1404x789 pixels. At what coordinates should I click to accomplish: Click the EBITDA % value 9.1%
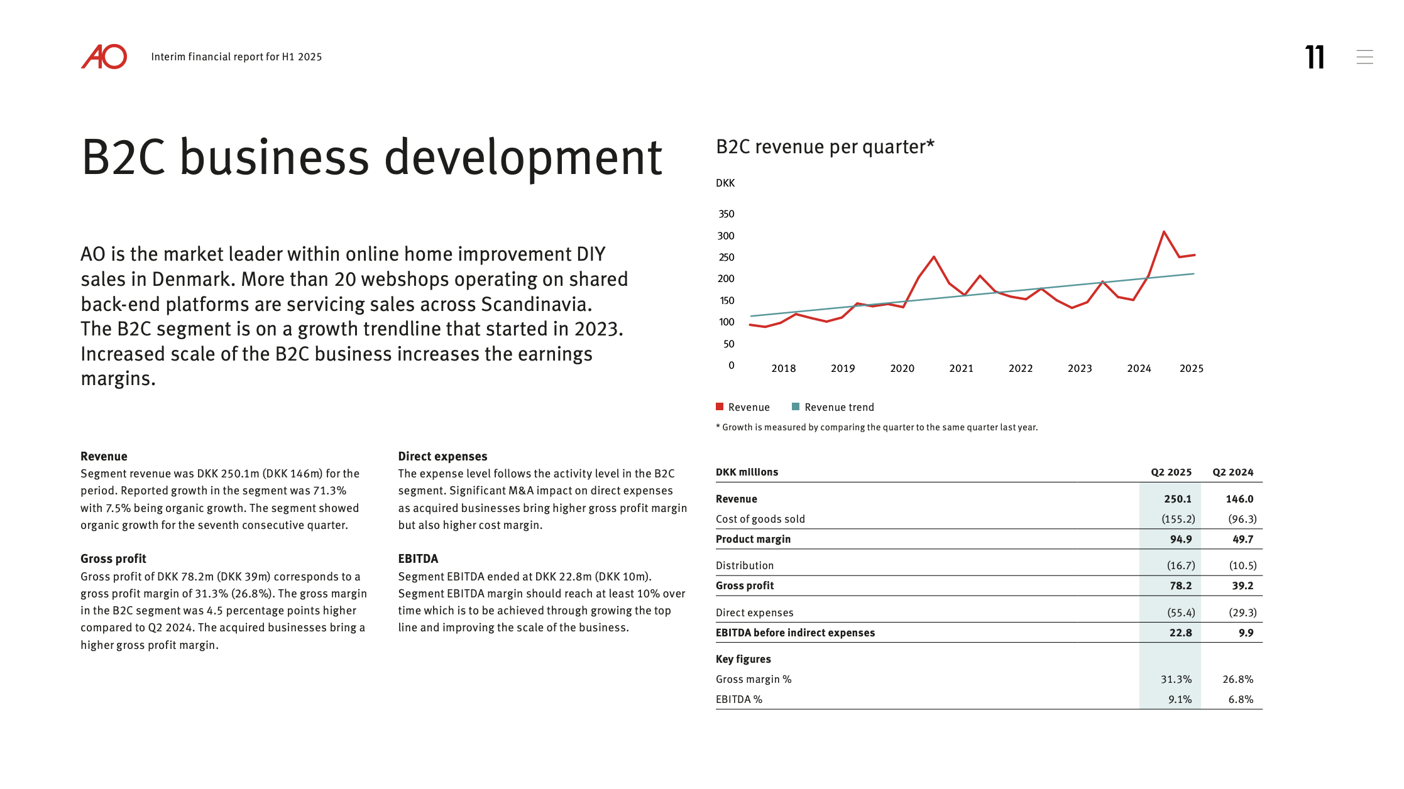click(x=1180, y=699)
